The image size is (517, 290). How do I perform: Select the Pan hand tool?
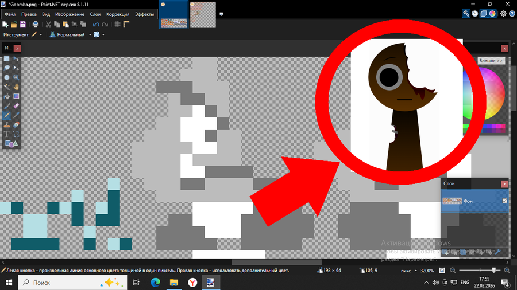[16, 87]
